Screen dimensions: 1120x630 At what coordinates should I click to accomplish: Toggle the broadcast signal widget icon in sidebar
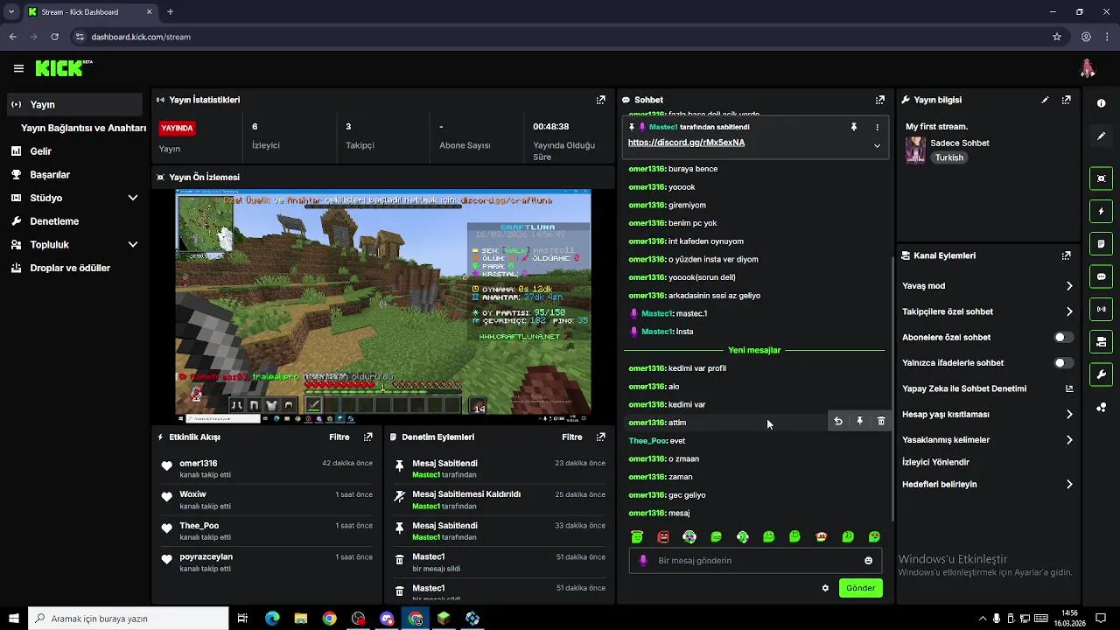[1101, 308]
